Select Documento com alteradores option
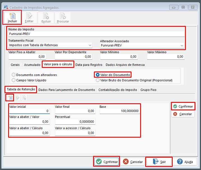201x170 pixels. pos(34,75)
